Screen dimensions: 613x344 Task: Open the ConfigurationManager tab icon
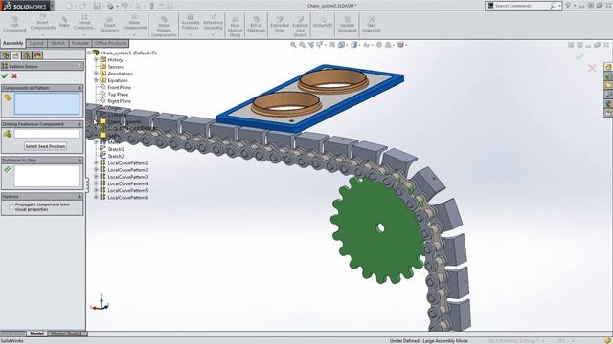click(27, 55)
